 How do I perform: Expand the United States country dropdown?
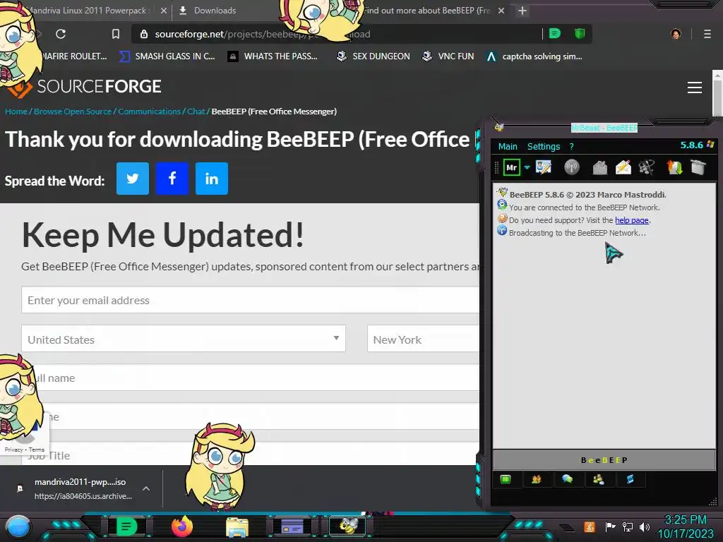[x=184, y=339]
